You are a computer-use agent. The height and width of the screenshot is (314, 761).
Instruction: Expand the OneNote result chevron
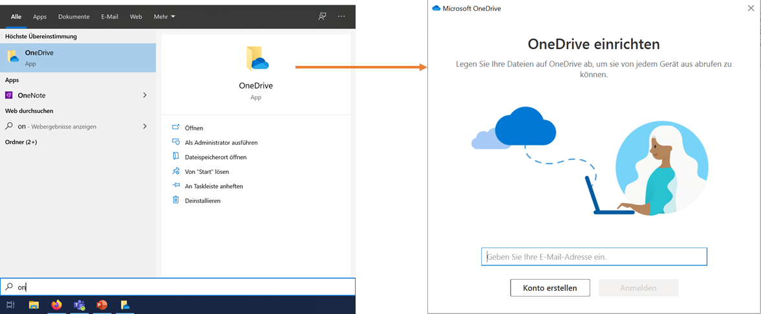pyautogui.click(x=145, y=95)
